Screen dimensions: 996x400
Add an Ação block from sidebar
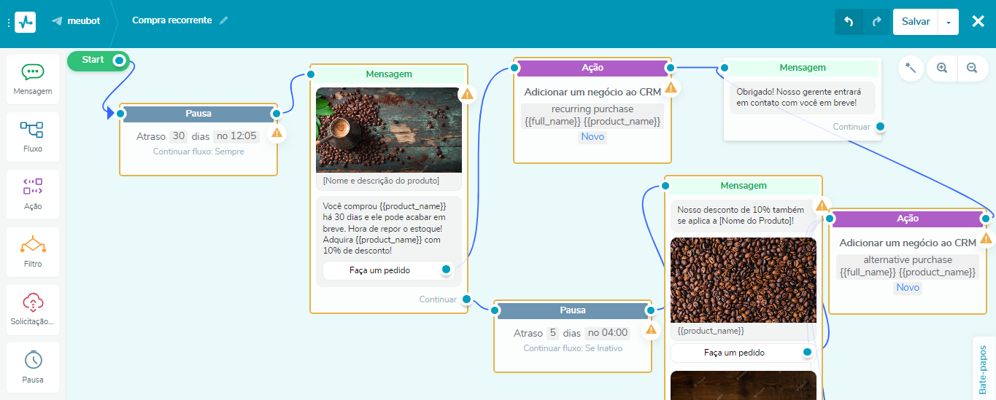[33, 194]
